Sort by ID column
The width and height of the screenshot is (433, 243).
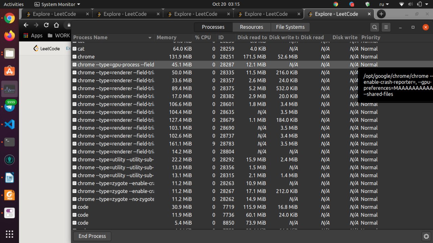click(226, 38)
